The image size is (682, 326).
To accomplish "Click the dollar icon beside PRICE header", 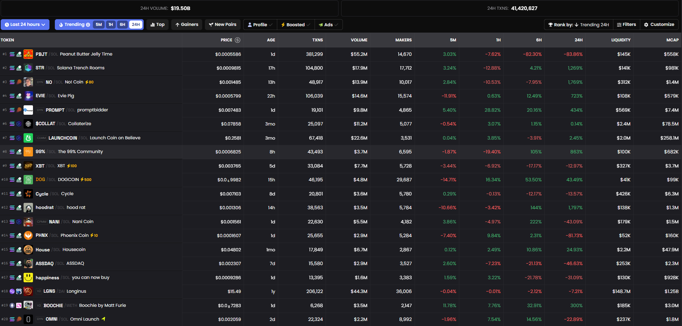I will [x=238, y=40].
